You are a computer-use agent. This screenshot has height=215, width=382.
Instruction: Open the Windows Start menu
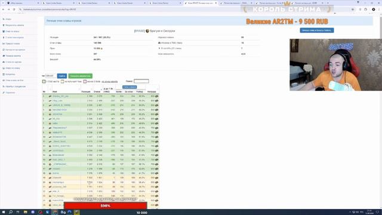4,213
